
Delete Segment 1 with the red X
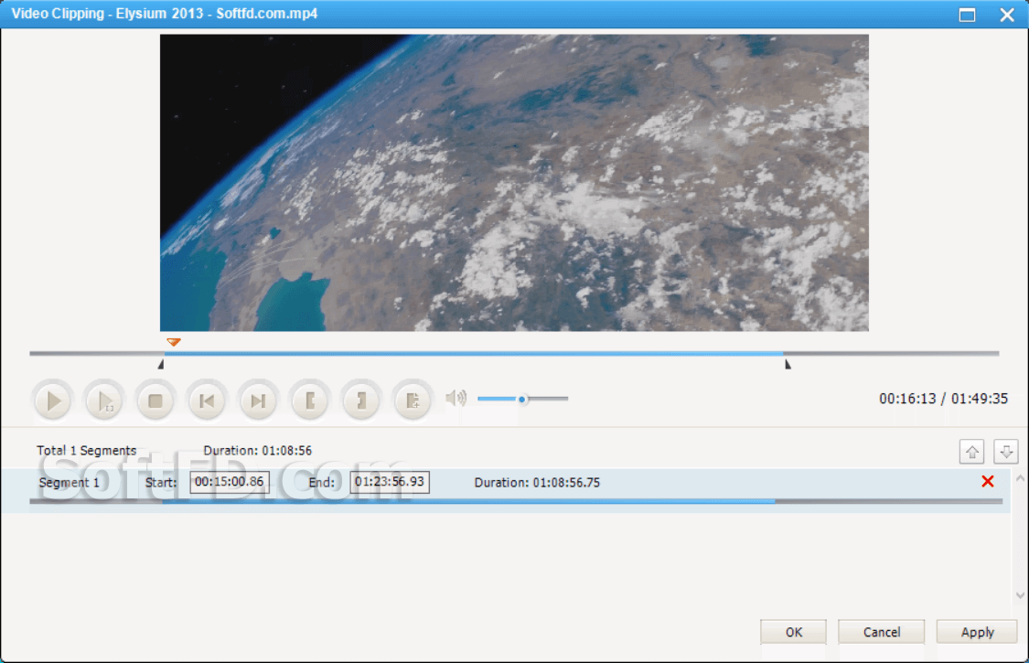(988, 481)
